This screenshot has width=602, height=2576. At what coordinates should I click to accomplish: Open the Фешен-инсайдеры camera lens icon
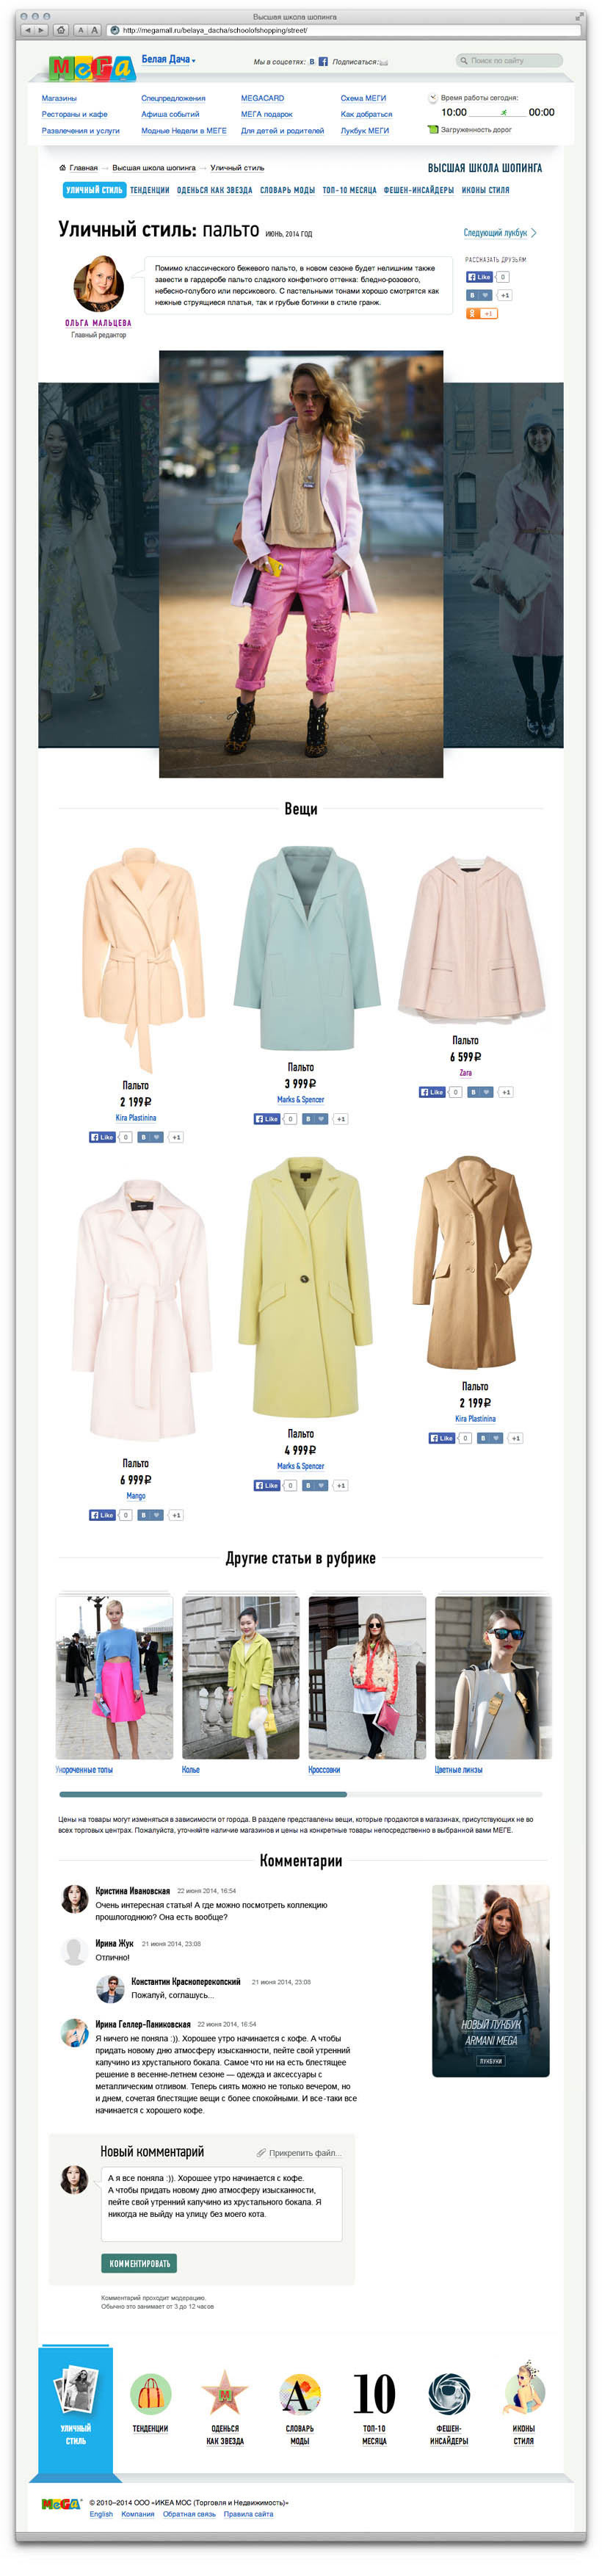click(449, 2395)
